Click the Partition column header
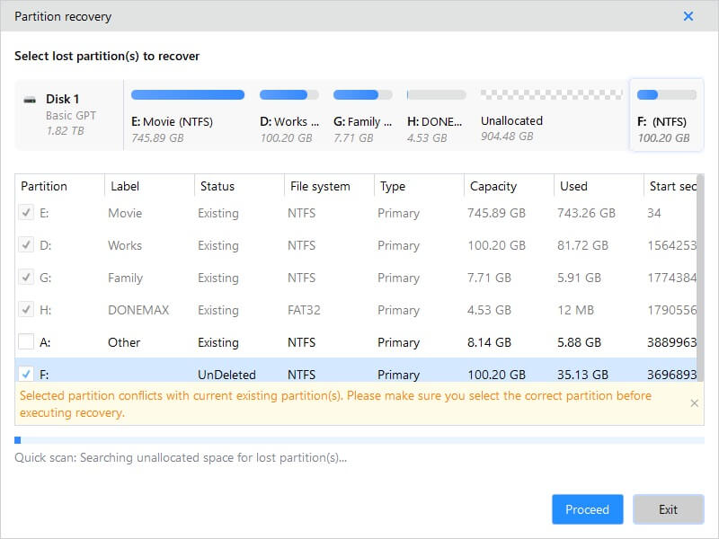The height and width of the screenshot is (539, 719). [59, 186]
